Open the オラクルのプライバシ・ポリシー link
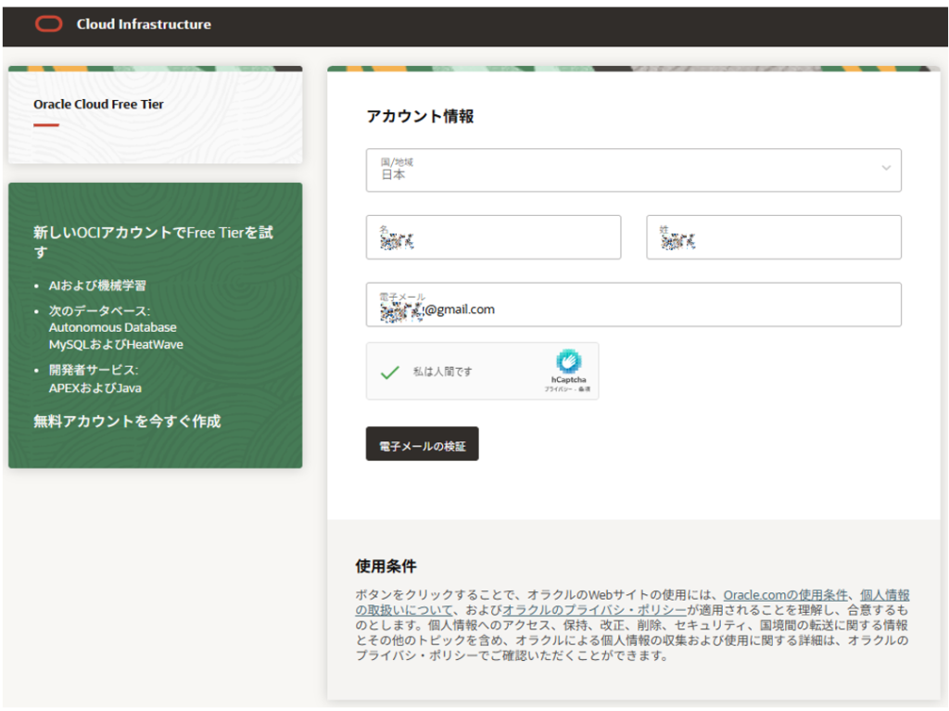This screenshot has width=949, height=711. point(594,610)
